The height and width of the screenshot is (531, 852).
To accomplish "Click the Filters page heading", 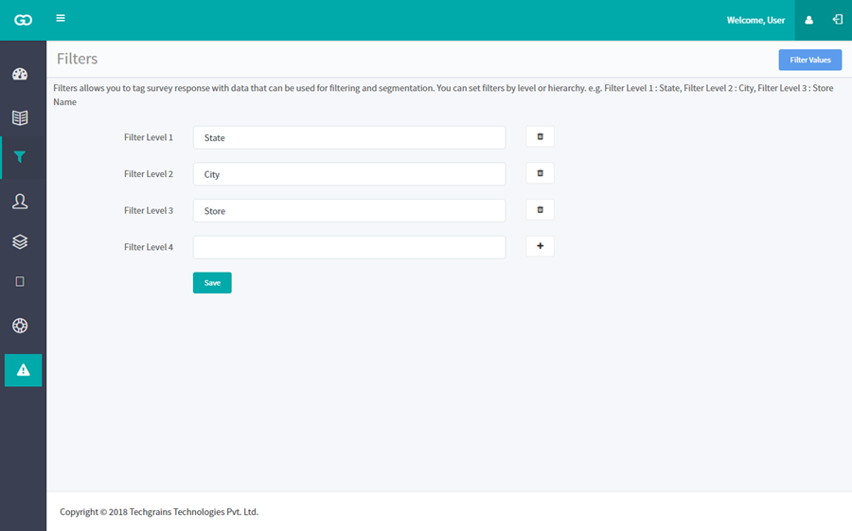I will point(78,59).
